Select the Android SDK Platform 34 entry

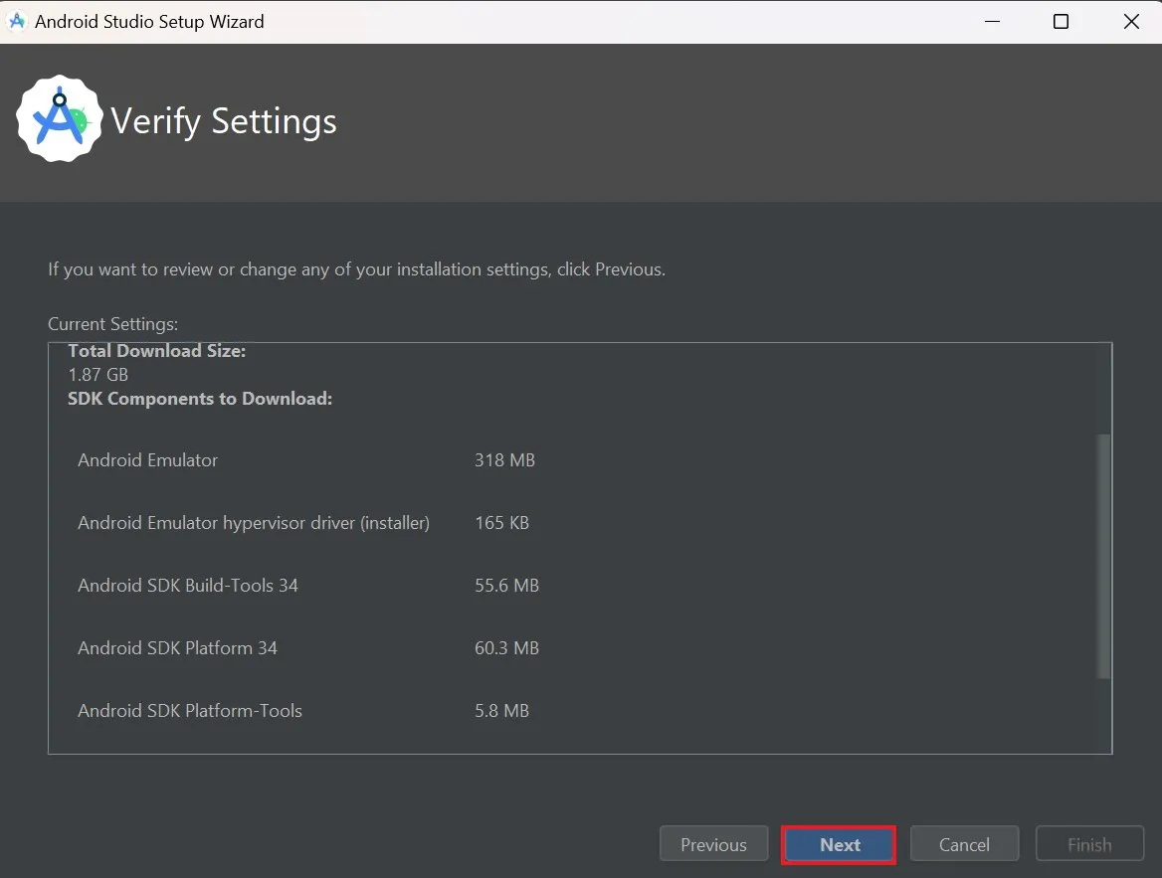pos(178,647)
